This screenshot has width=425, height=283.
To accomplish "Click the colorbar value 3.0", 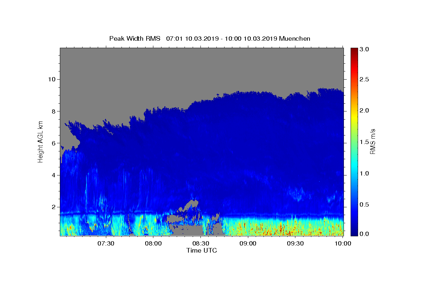I will coord(365,49).
